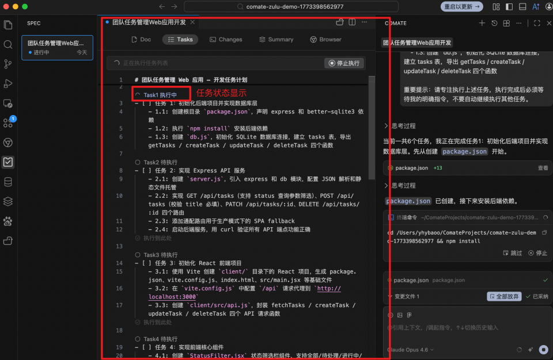The image size is (553, 360).
Task: Open the Remote Explorer monitor icon
Action: (x=7, y=103)
